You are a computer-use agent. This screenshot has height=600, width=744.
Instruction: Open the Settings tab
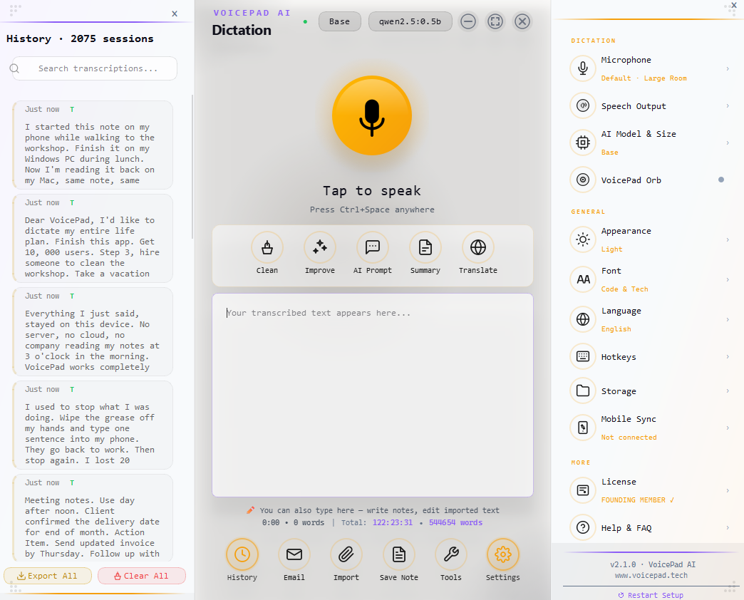[x=502, y=561]
